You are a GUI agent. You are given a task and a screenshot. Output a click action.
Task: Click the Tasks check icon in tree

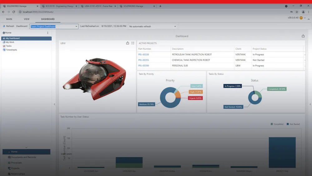[4, 46]
